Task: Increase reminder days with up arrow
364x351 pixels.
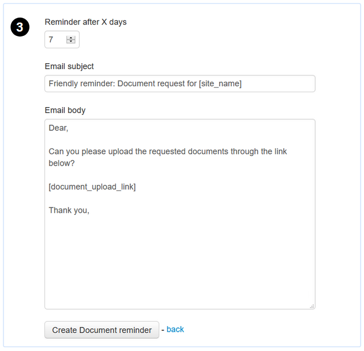Action: pyautogui.click(x=71, y=38)
